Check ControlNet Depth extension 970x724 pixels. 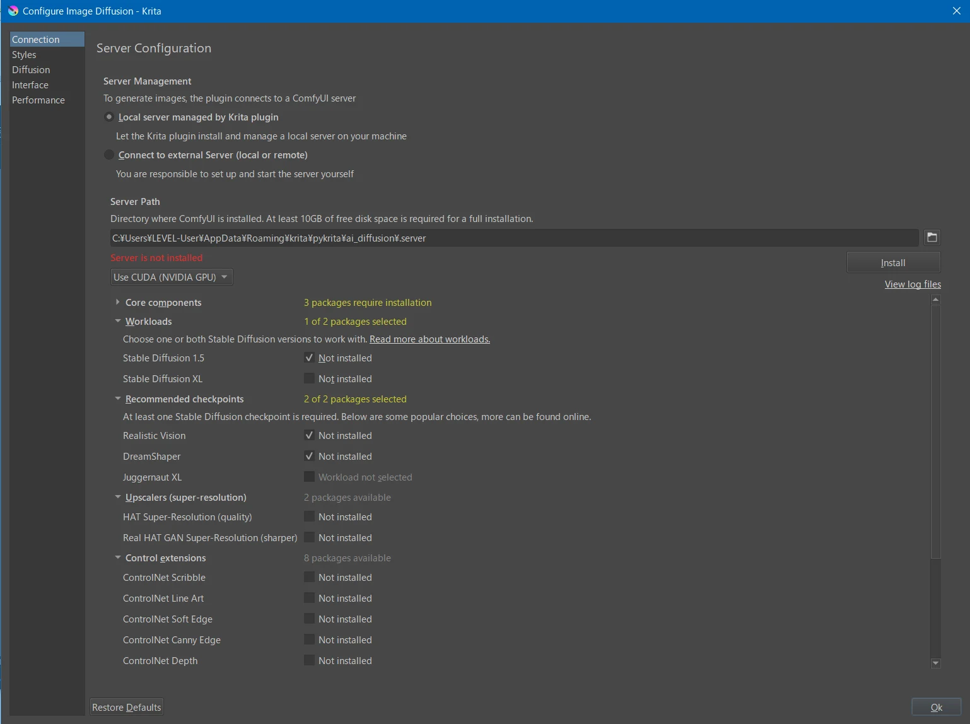[x=309, y=660]
